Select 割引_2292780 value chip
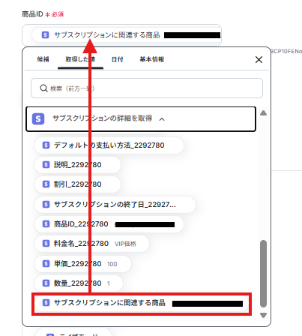Image resolution: width=302 pixels, height=336 pixels. [x=77, y=184]
